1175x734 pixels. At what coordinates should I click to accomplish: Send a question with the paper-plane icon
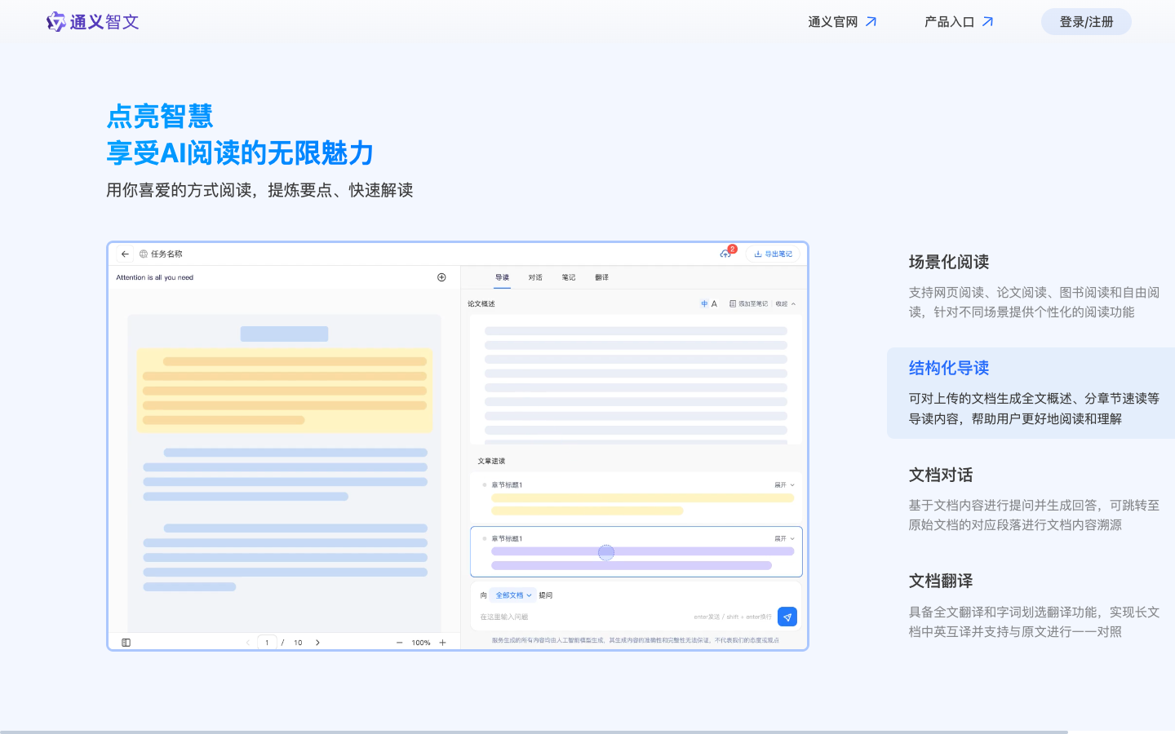click(x=787, y=617)
